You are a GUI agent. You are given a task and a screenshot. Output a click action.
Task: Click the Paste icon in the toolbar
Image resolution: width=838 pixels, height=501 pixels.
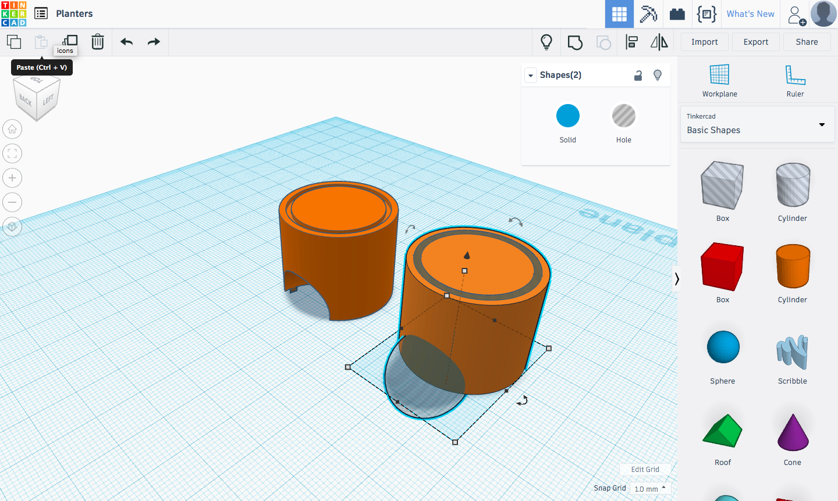coord(41,42)
